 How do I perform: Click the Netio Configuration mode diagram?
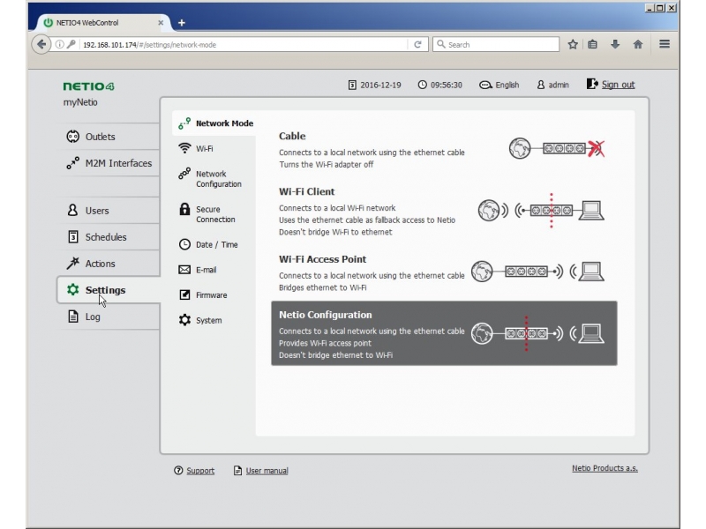(x=537, y=333)
